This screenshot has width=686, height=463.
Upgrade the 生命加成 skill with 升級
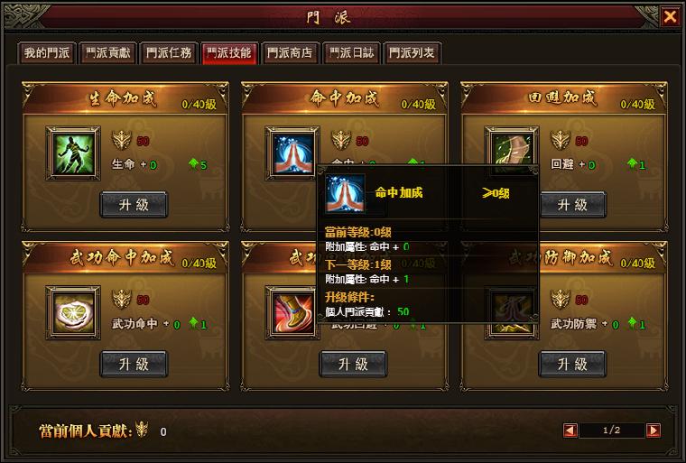tap(134, 204)
